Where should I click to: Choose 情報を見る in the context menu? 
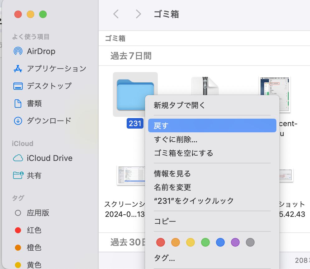click(x=172, y=173)
